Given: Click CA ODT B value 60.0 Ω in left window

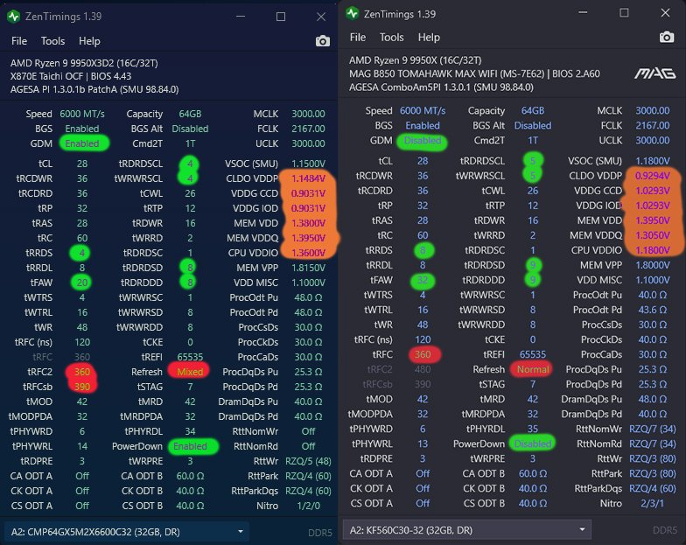Looking at the screenshot, I should click(190, 476).
